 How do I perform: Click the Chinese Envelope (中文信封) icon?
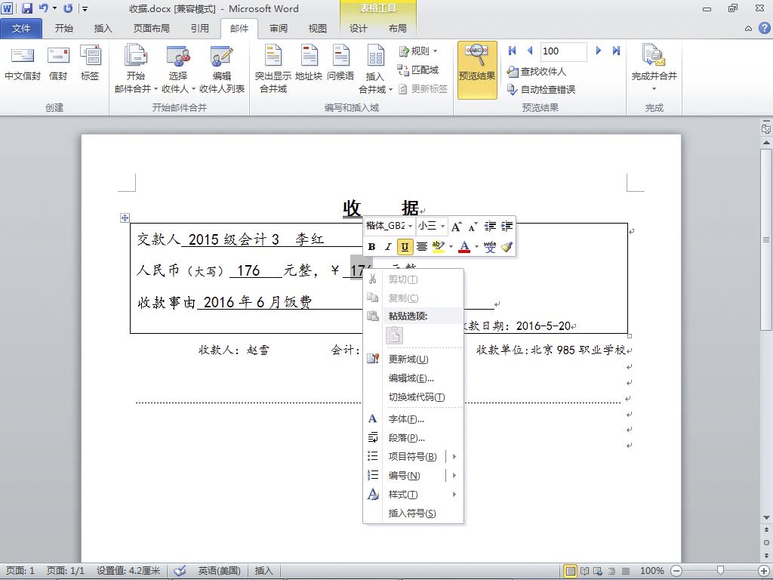pyautogui.click(x=22, y=63)
